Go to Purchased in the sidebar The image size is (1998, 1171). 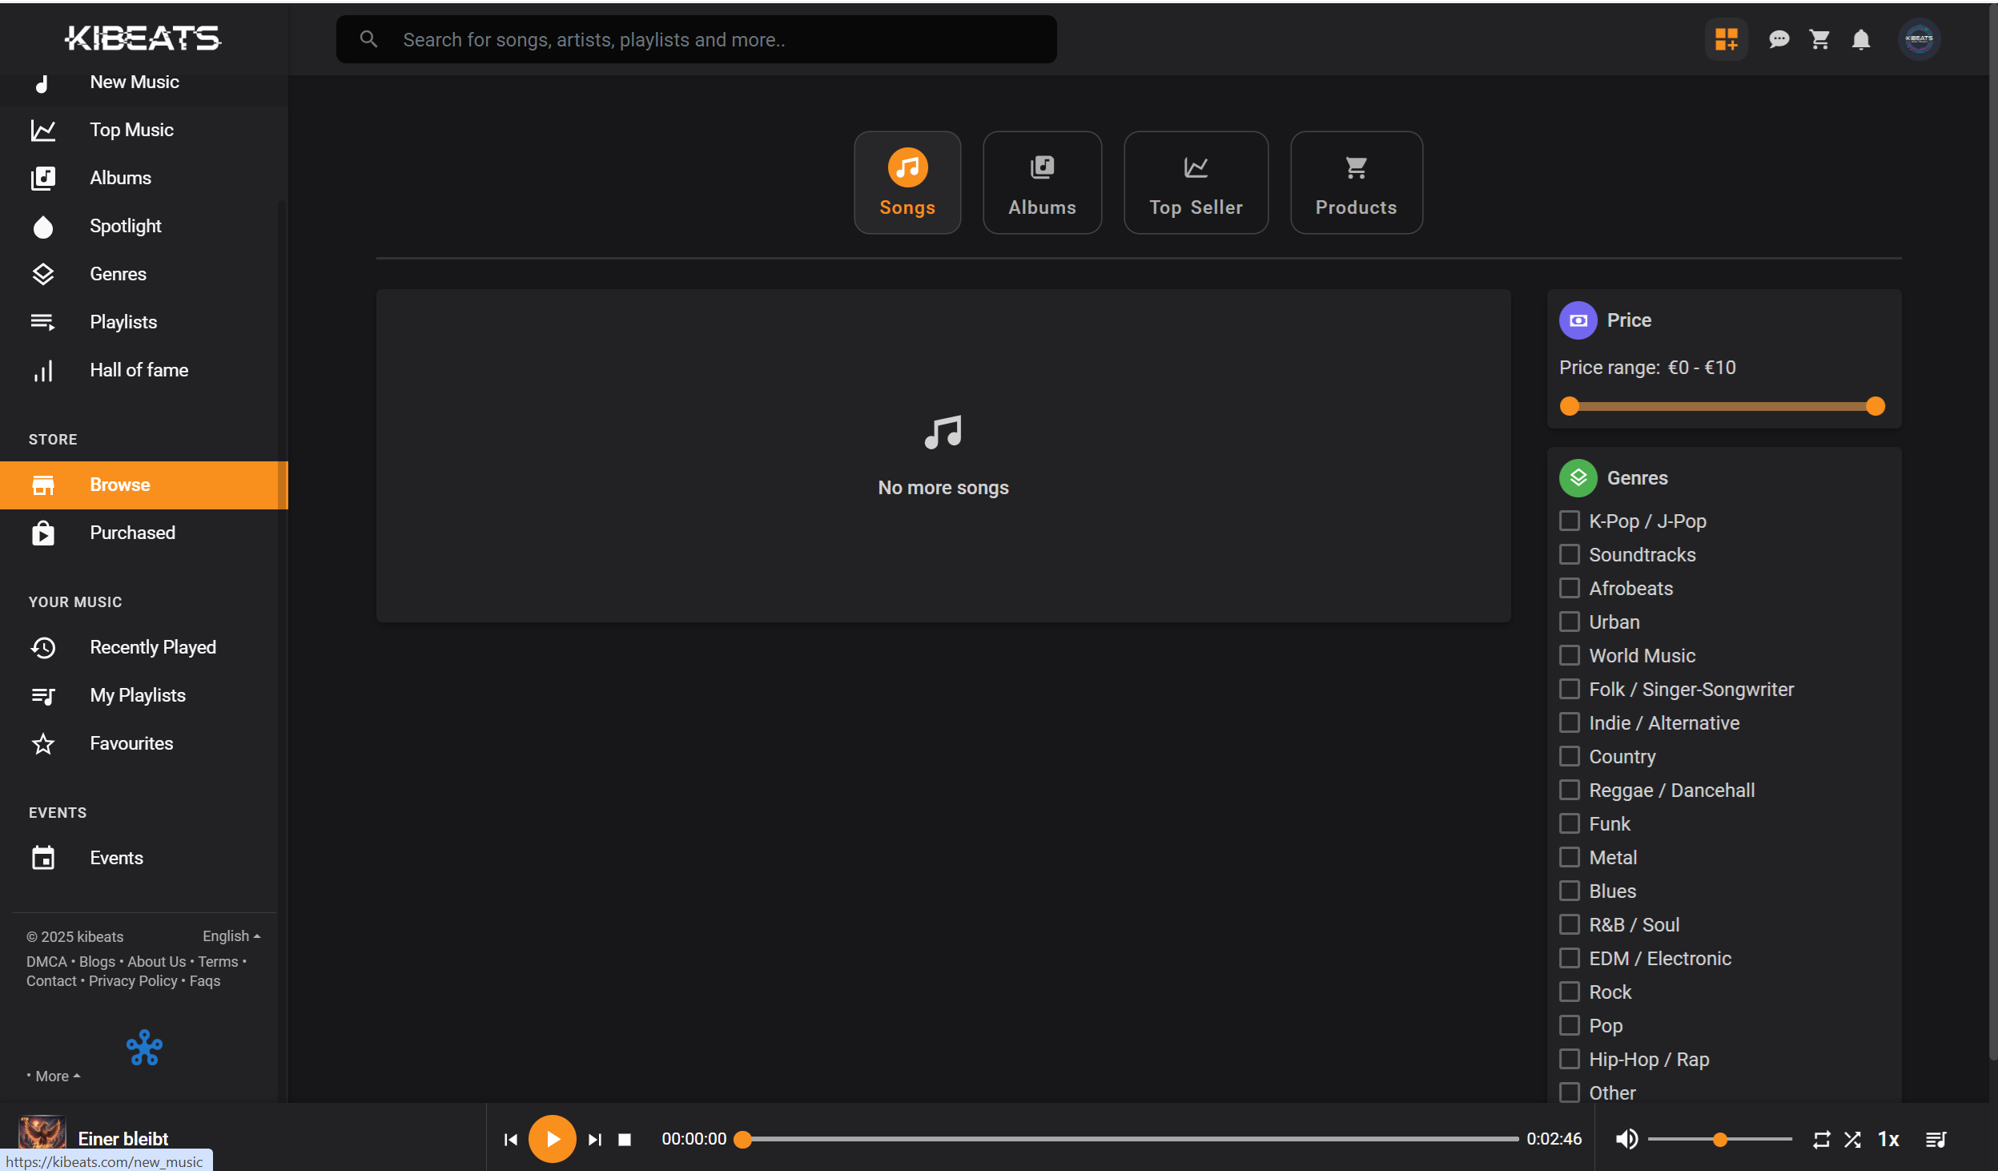coord(132,533)
